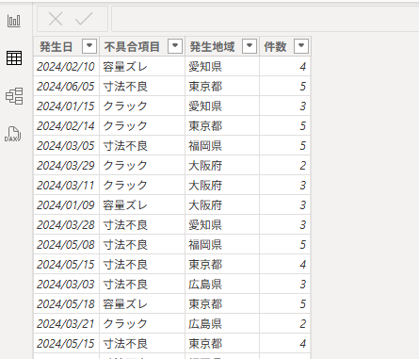This screenshot has width=419, height=359.
Task: Click the 2024/03/29 date cell
Action: [66, 166]
